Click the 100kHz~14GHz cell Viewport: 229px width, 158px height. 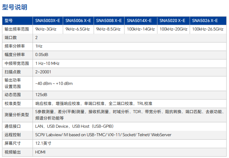141,29
